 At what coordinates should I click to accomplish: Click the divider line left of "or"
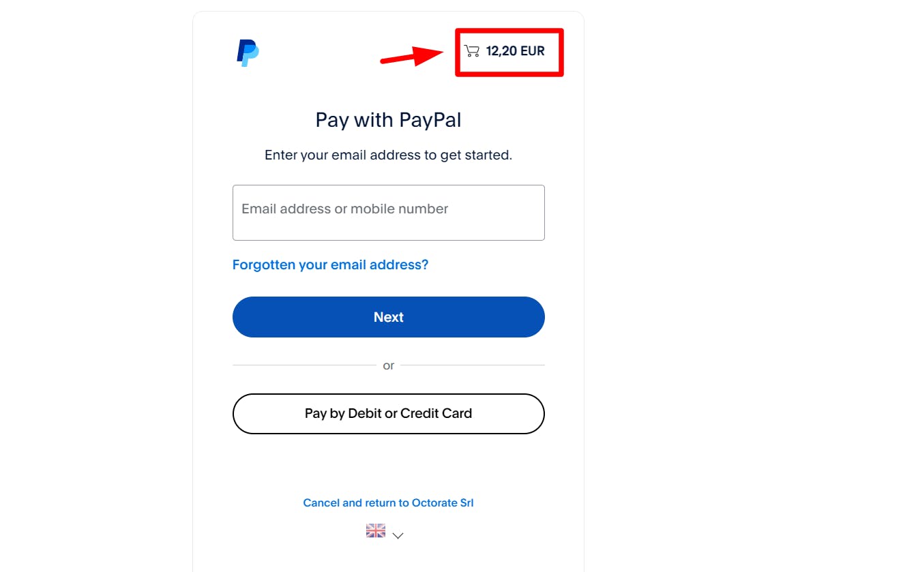pyautogui.click(x=304, y=365)
